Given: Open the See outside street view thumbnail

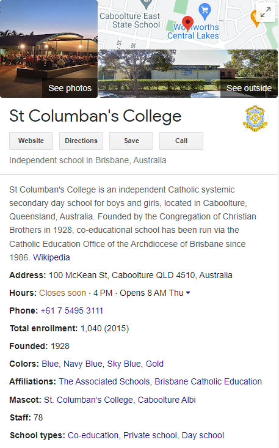Looking at the screenshot, I should (x=188, y=74).
